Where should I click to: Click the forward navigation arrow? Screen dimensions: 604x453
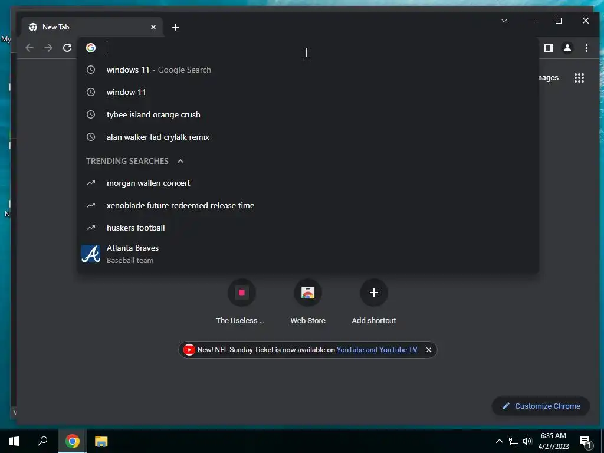(48, 48)
